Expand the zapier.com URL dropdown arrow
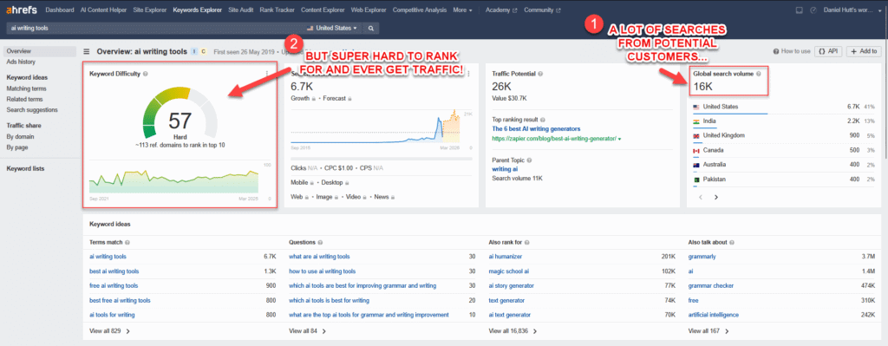Screen dimensions: 888x346 click(619, 139)
